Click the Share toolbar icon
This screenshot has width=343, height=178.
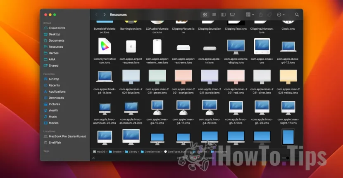261,14
